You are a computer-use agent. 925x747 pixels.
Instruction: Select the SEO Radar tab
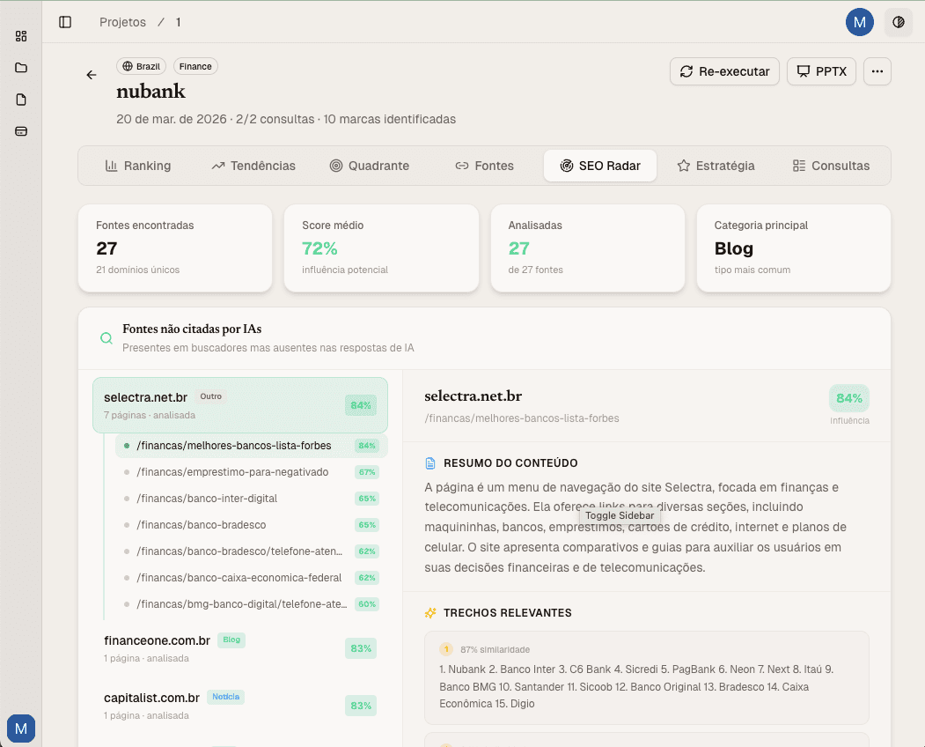(x=600, y=166)
